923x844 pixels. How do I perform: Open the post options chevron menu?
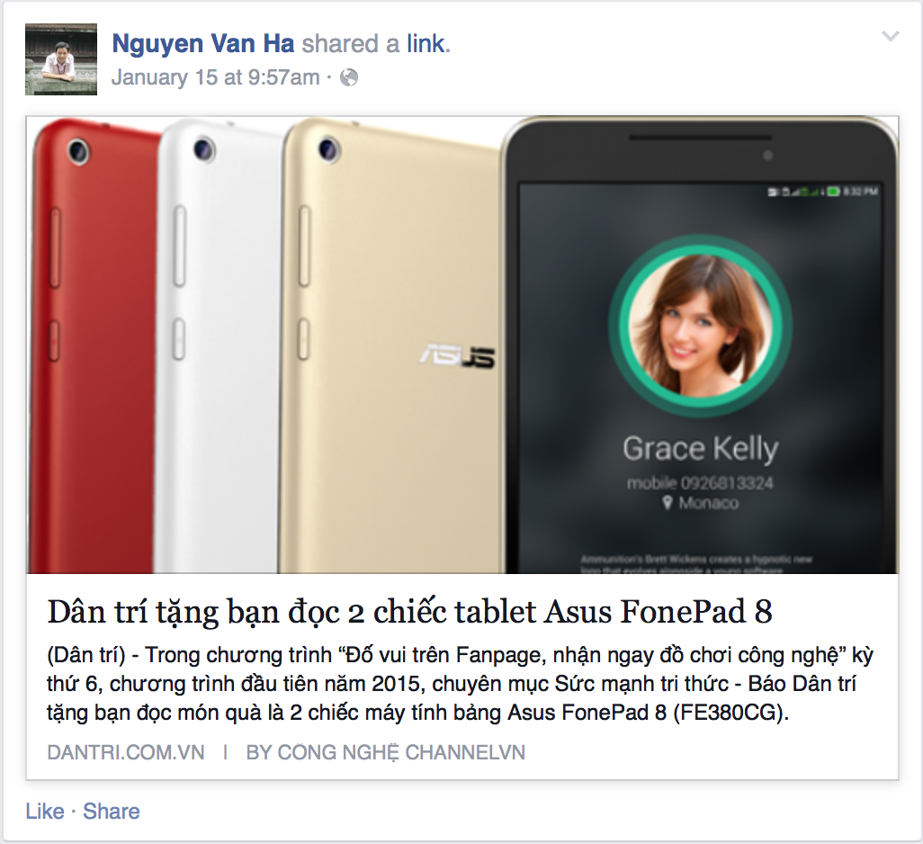[890, 37]
